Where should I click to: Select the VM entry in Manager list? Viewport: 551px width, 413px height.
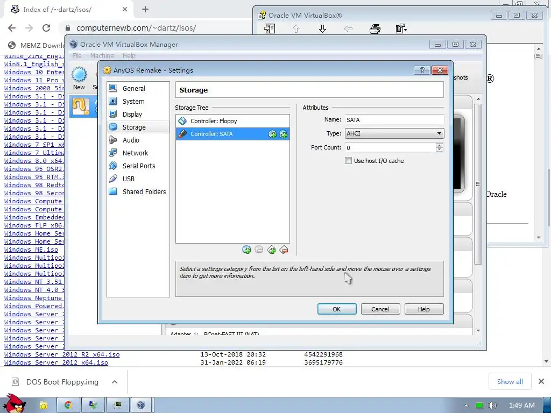83,106
